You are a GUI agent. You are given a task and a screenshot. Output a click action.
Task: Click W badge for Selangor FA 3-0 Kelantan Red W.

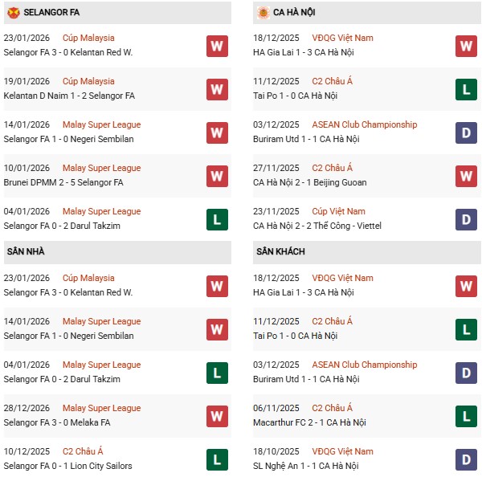point(216,46)
